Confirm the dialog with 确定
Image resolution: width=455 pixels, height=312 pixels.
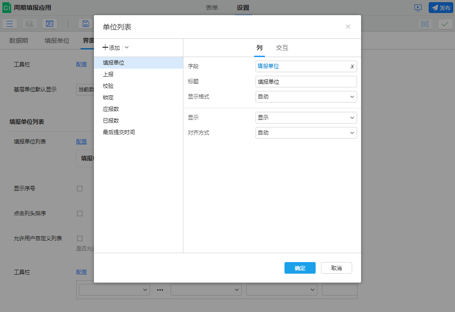coord(300,268)
